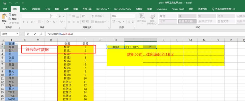Apply the 好 (Good) cell style

point(206,16)
